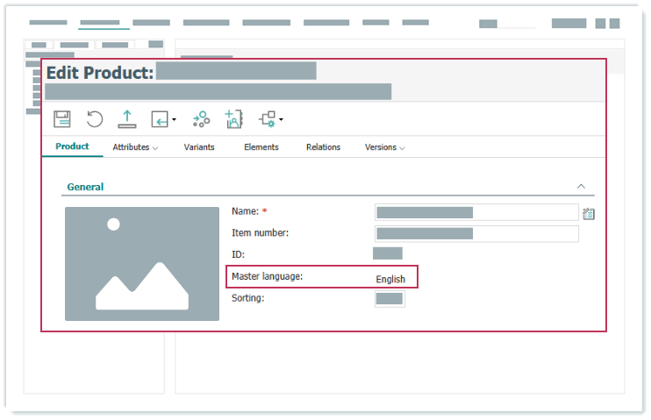Click the Name input field
Screen dimensions: 651x420
(x=476, y=212)
